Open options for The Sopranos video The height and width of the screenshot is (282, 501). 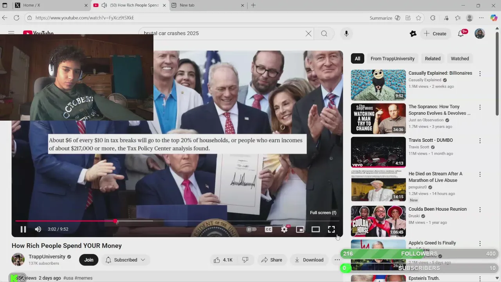click(x=480, y=107)
